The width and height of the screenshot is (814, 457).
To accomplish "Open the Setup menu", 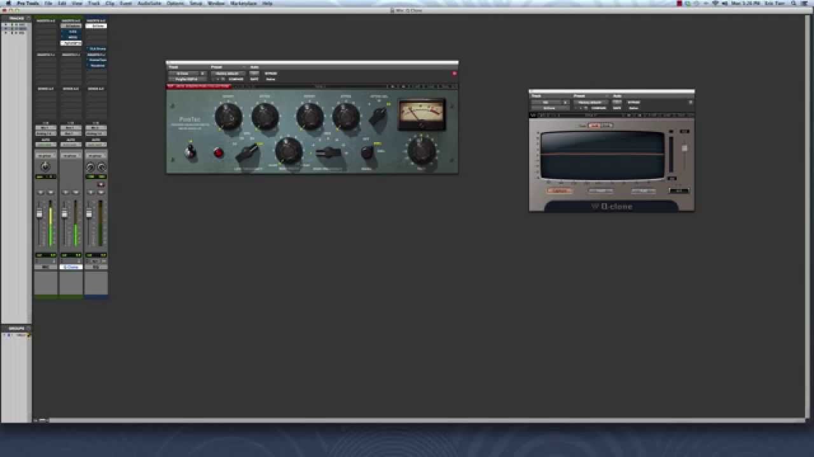I will click(x=196, y=3).
